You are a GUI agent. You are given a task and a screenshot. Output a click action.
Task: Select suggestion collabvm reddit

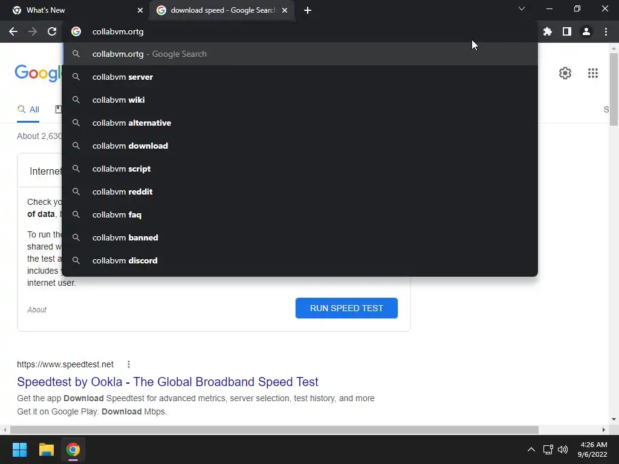coord(300,192)
